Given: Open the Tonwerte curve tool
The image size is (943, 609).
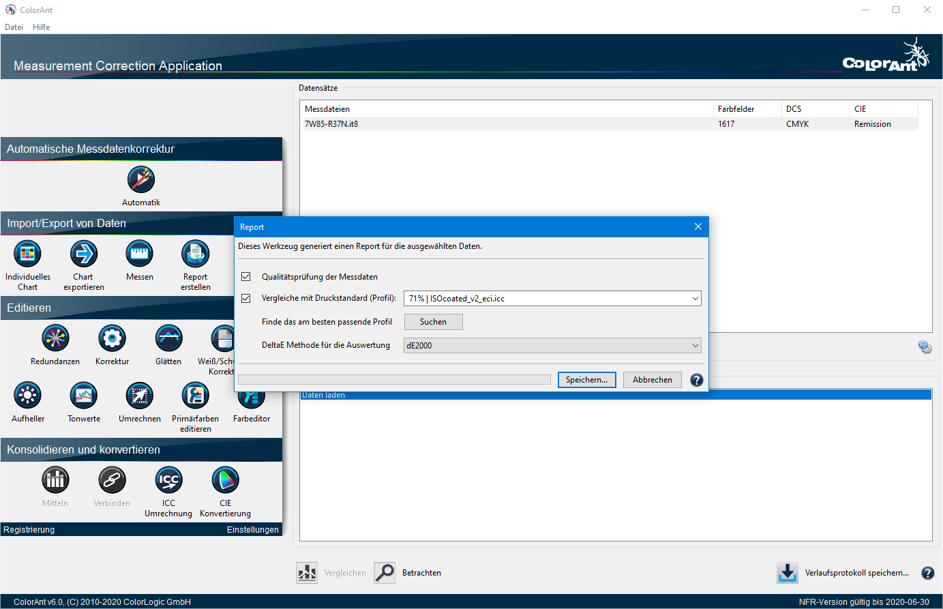Looking at the screenshot, I should coord(84,396).
